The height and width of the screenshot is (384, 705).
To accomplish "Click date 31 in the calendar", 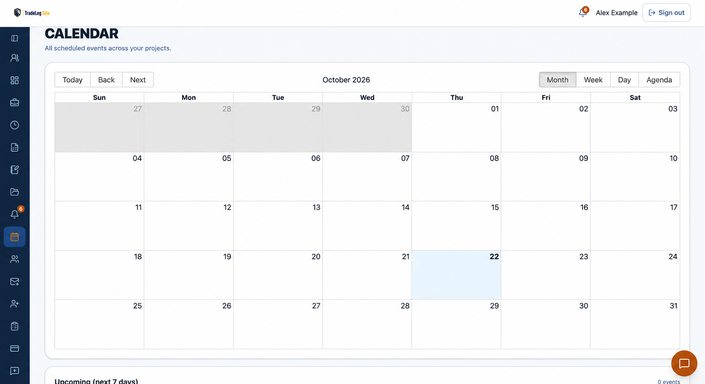I will [673, 306].
